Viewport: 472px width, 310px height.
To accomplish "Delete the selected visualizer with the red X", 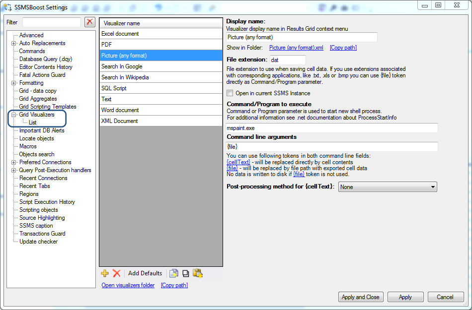I will pyautogui.click(x=116, y=273).
